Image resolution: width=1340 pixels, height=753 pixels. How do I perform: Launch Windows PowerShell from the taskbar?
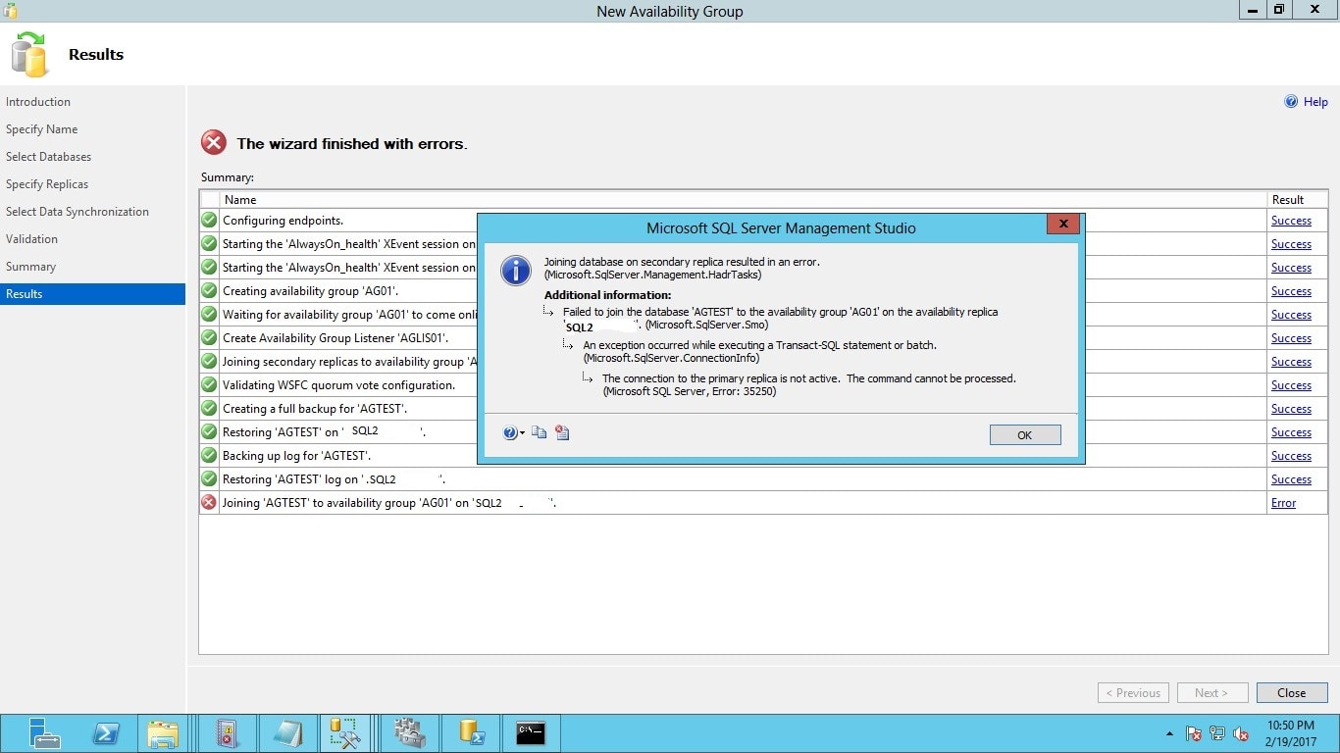(x=106, y=733)
